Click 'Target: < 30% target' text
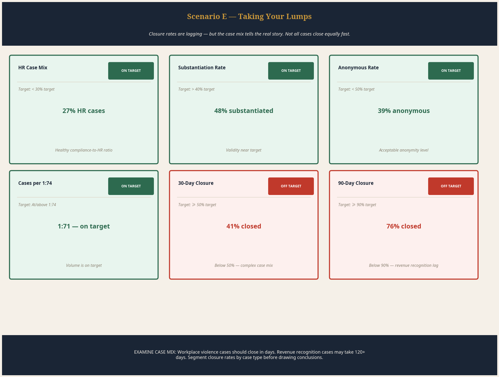Image resolution: width=499 pixels, height=377 pixels. [36, 89]
